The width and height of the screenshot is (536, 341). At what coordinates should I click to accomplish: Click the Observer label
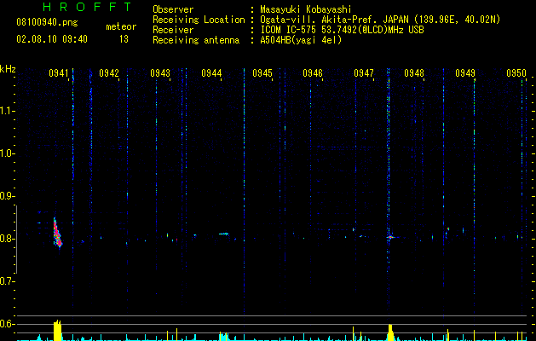point(173,9)
